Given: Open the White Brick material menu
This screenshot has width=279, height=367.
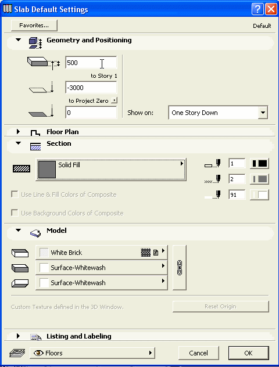Looking at the screenshot, I should point(102,253).
